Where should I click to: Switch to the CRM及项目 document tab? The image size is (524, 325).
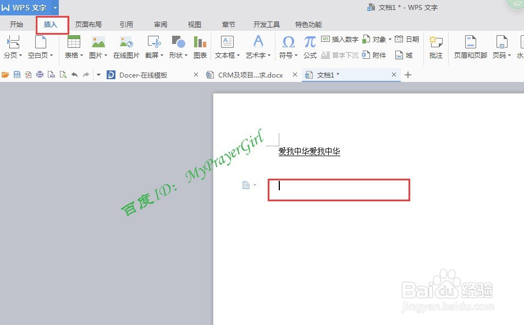coord(250,74)
